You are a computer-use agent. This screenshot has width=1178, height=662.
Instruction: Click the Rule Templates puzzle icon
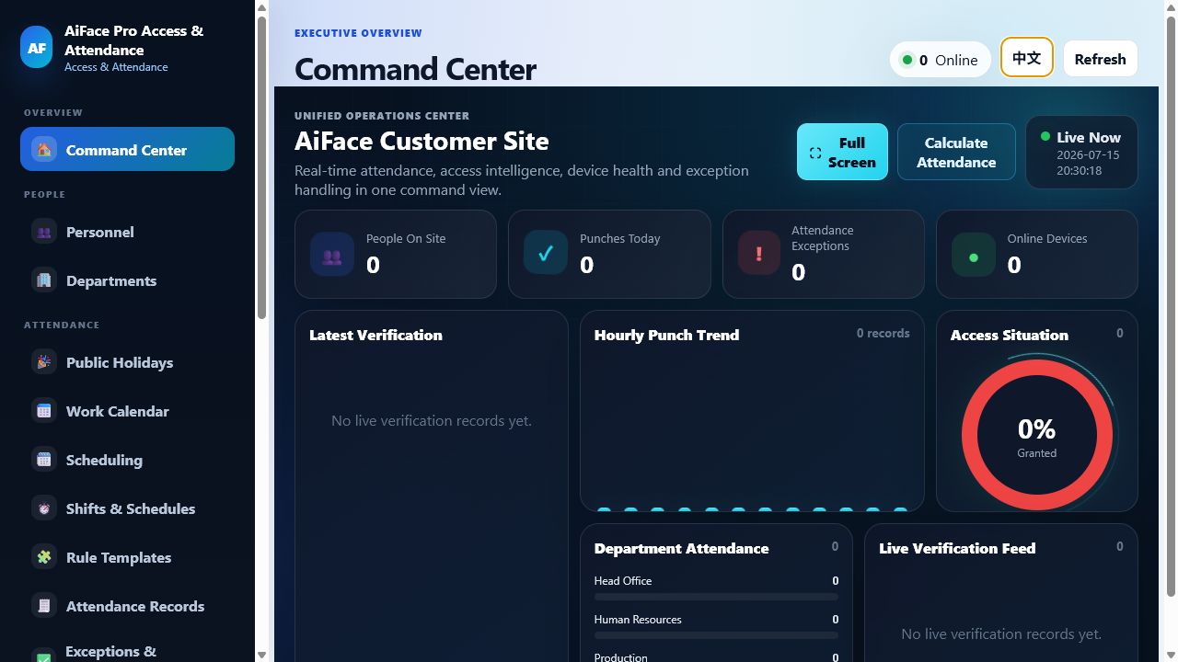click(44, 557)
